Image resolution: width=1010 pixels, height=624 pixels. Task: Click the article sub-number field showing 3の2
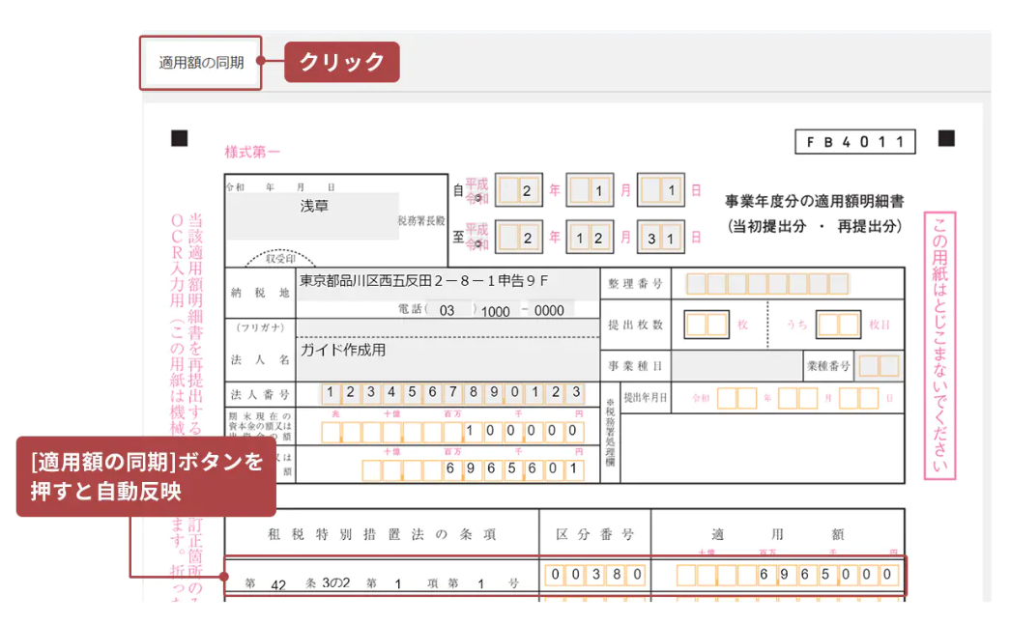tap(335, 582)
